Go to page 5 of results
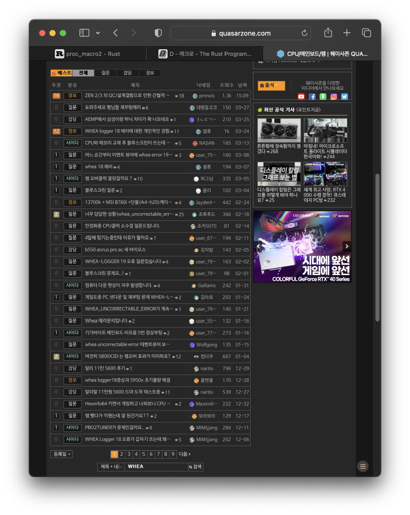This screenshot has width=410, height=515. (143, 454)
